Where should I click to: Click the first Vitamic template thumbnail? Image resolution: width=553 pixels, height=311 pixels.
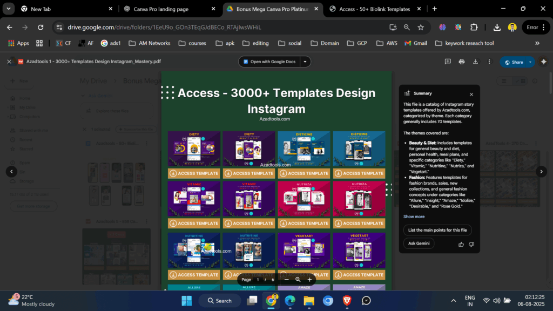tap(194, 199)
